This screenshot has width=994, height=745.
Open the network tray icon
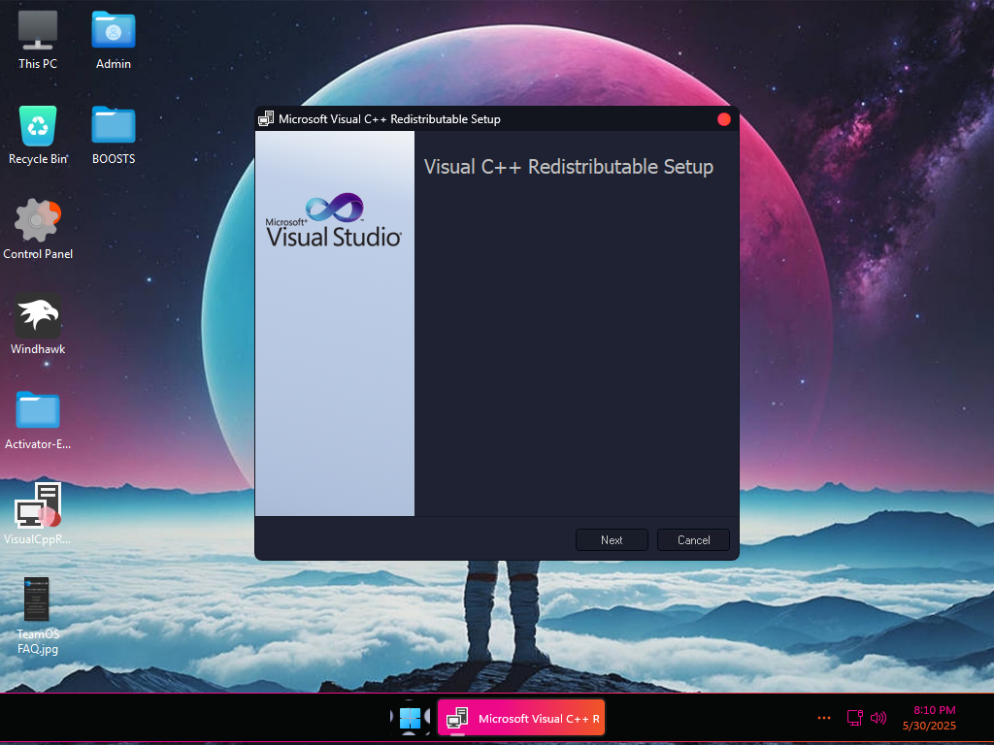855,718
